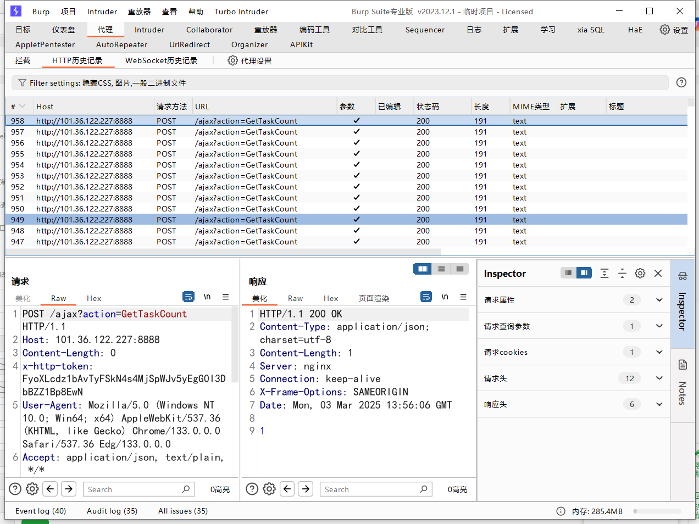Open Inspector settings gear
Image resolution: width=699 pixels, height=524 pixels.
tap(640, 273)
